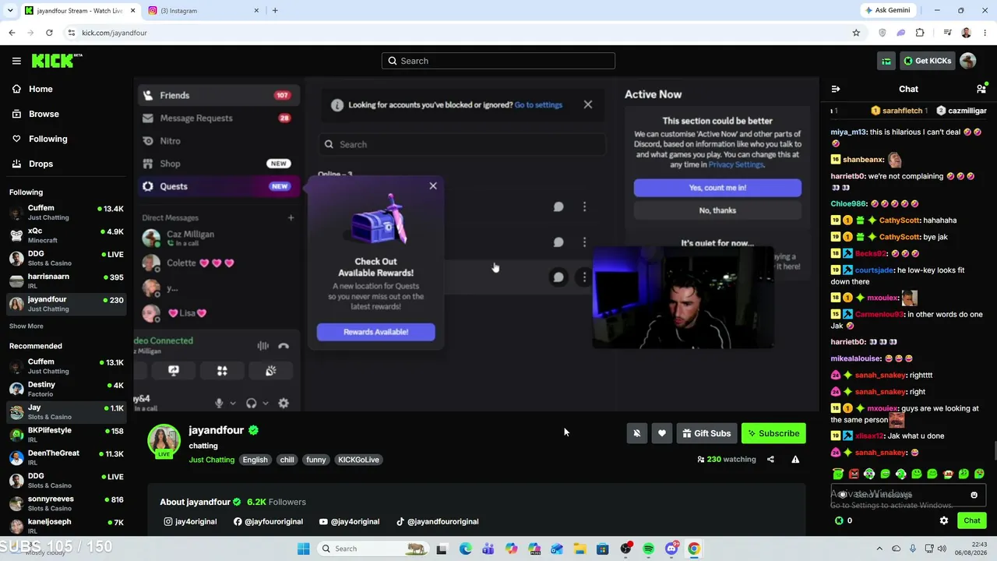The image size is (997, 561).
Task: Select the funny tag
Action: (315, 460)
